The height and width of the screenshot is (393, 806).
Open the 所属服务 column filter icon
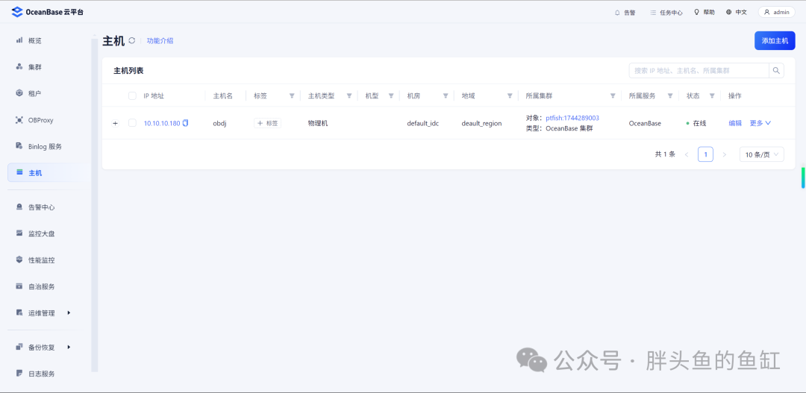click(x=670, y=95)
